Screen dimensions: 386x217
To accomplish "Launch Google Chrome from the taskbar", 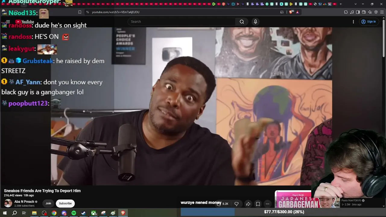I will (x=54, y=213).
